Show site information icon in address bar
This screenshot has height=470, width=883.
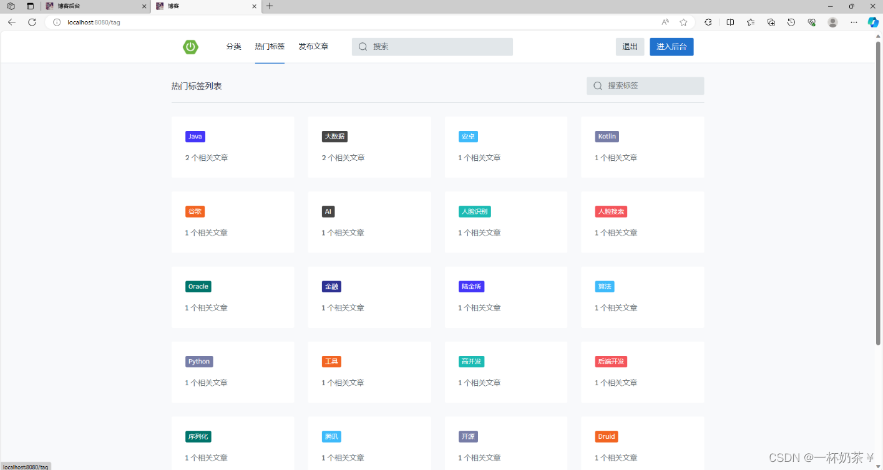pos(57,22)
